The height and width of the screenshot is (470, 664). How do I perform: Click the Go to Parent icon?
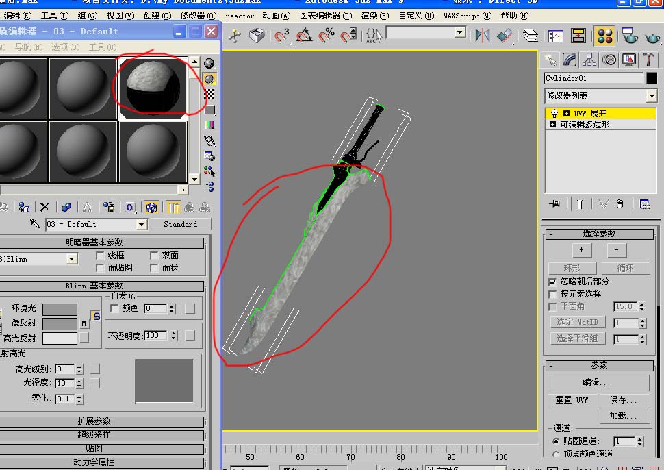point(190,207)
